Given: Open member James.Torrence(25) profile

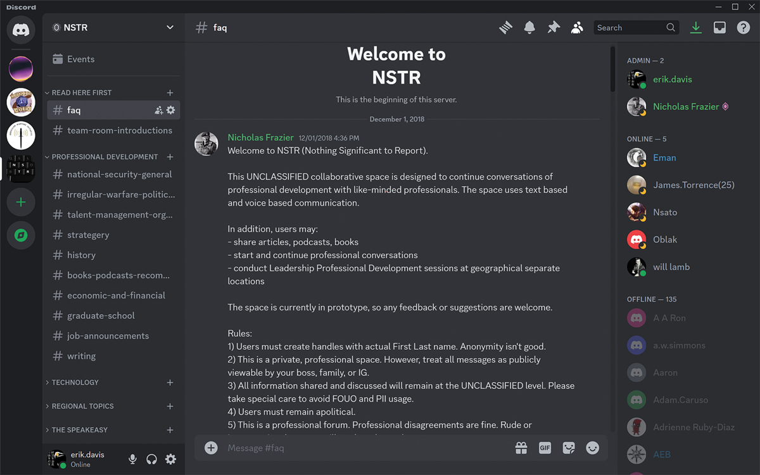Looking at the screenshot, I should [x=687, y=185].
